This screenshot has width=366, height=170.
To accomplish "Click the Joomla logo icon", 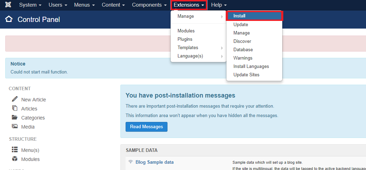I will [8, 5].
